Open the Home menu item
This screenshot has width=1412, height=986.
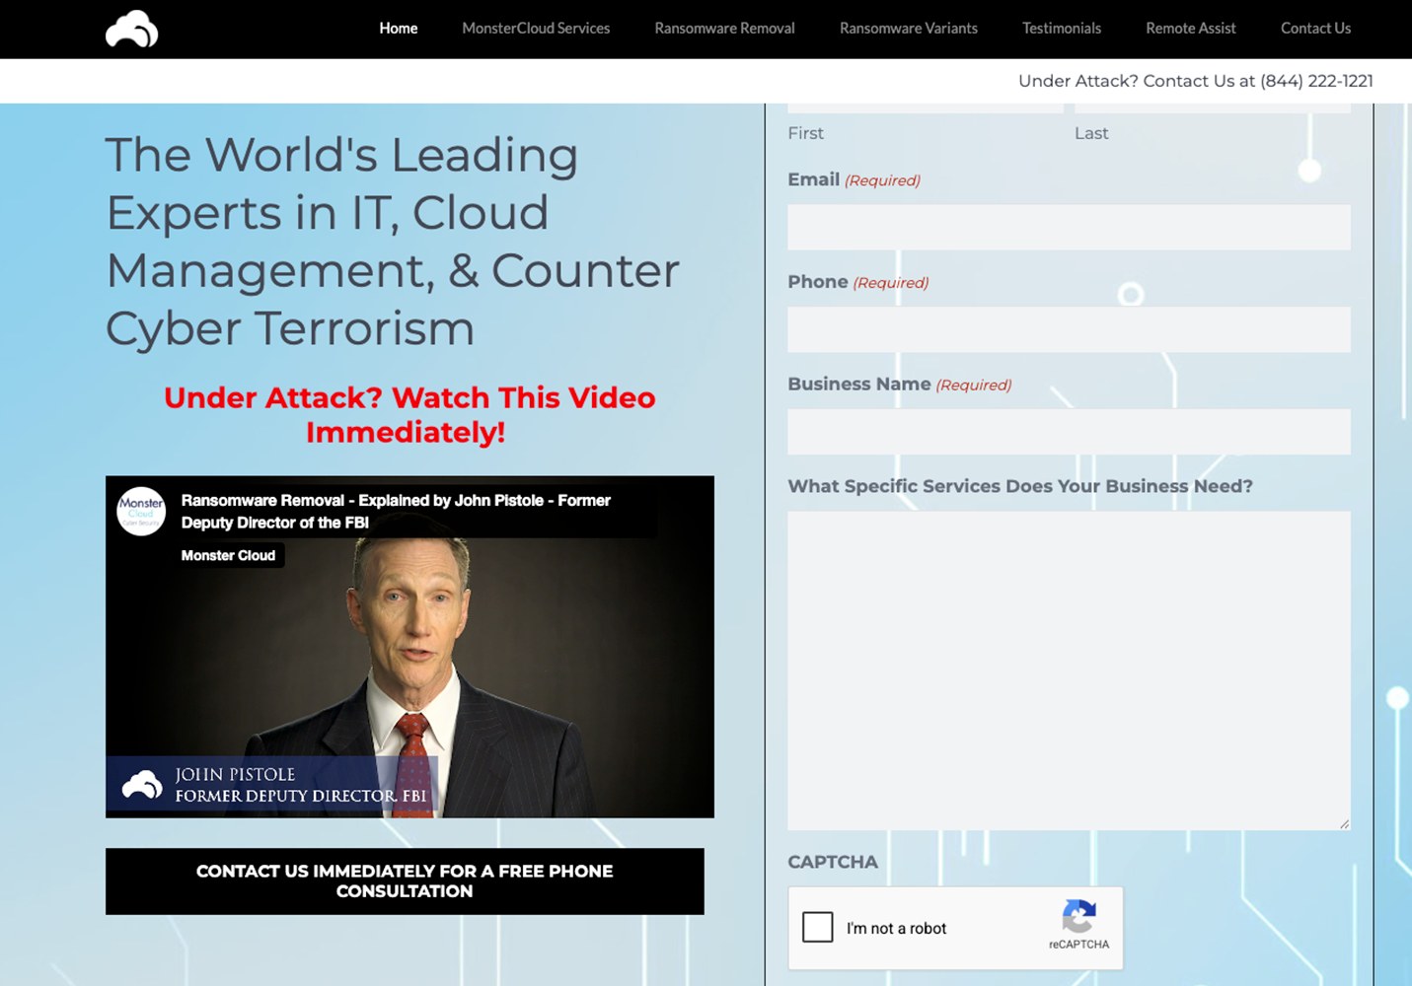[x=398, y=29]
